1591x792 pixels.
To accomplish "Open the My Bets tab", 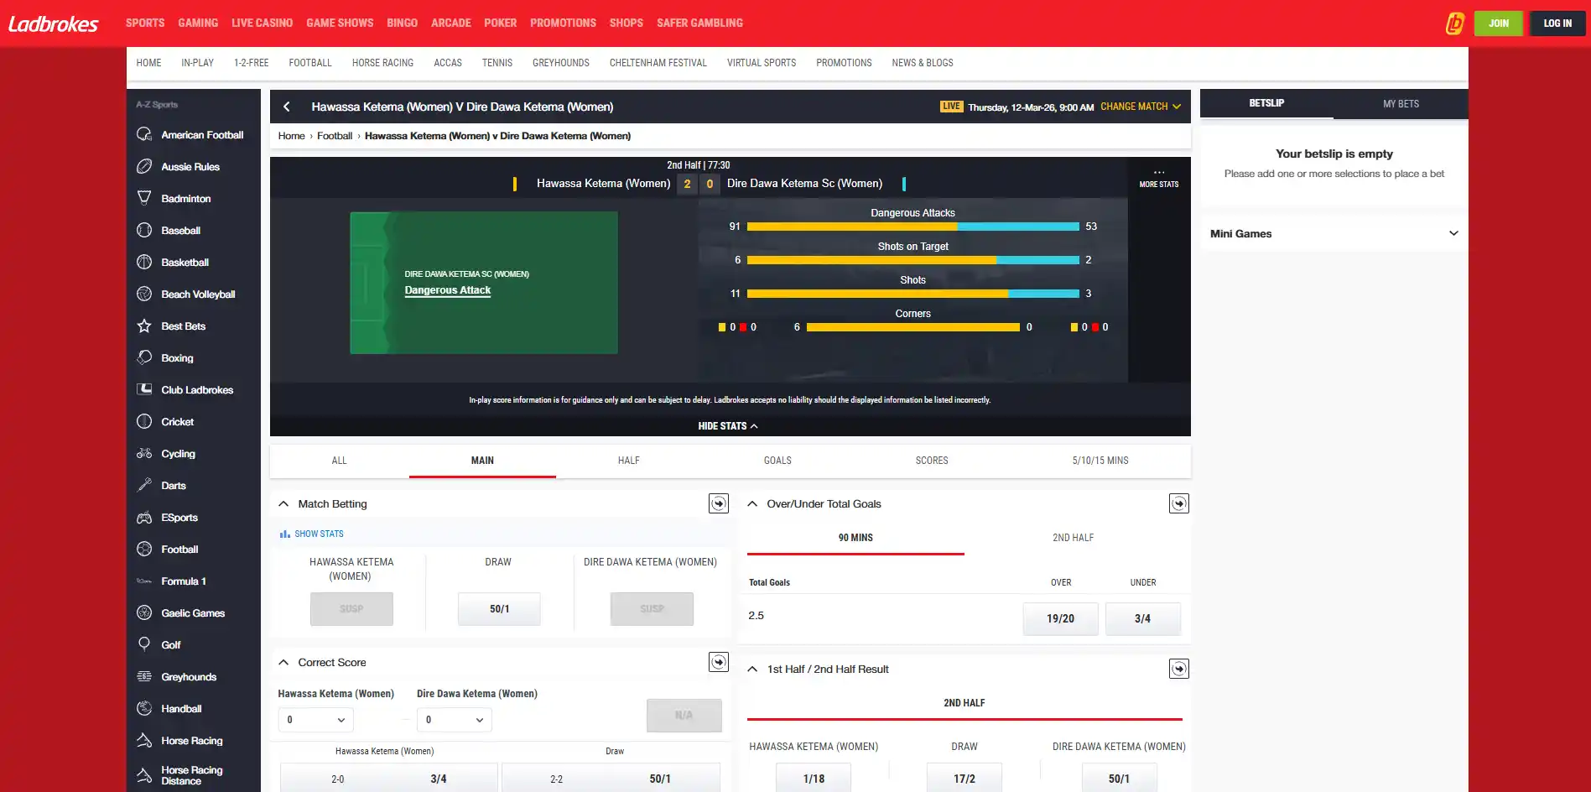I will click(x=1401, y=104).
